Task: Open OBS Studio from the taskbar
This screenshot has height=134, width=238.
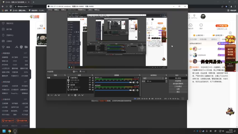Action: click(x=15, y=131)
